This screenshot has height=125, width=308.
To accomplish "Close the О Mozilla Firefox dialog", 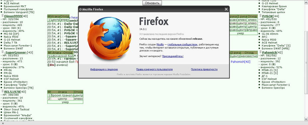I will pos(226,9).
